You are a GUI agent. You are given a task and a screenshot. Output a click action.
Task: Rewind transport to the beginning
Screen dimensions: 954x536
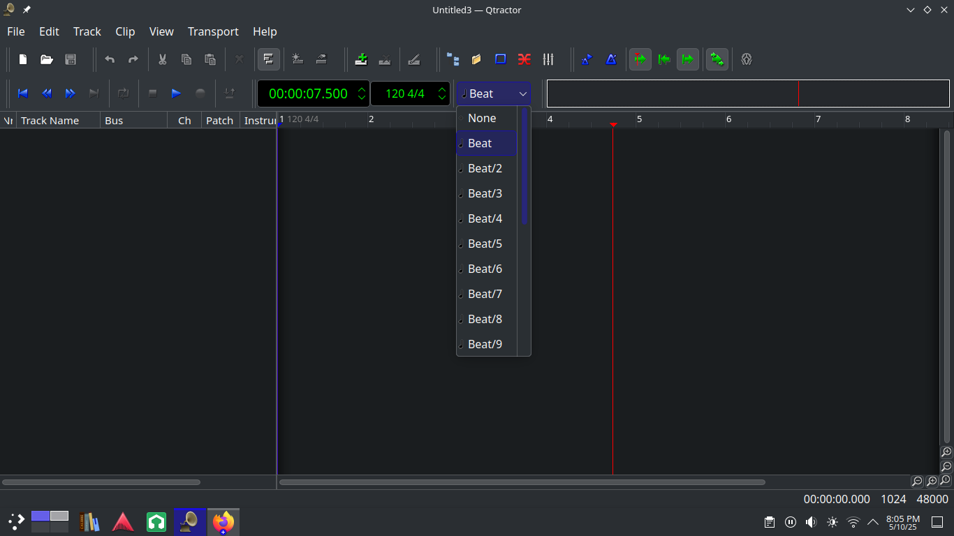click(x=23, y=94)
